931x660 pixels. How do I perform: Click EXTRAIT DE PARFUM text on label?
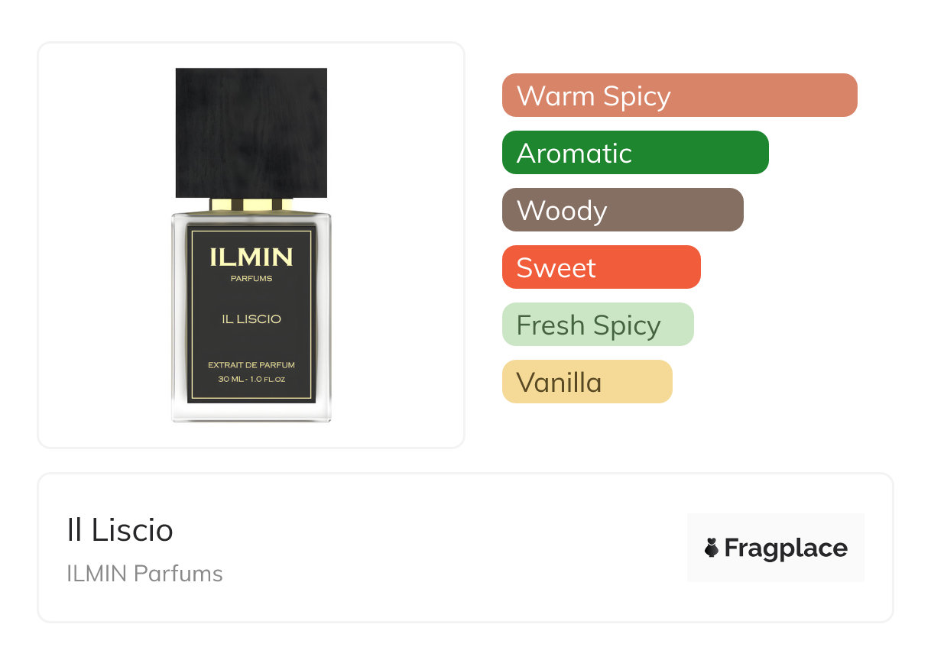[x=251, y=365]
